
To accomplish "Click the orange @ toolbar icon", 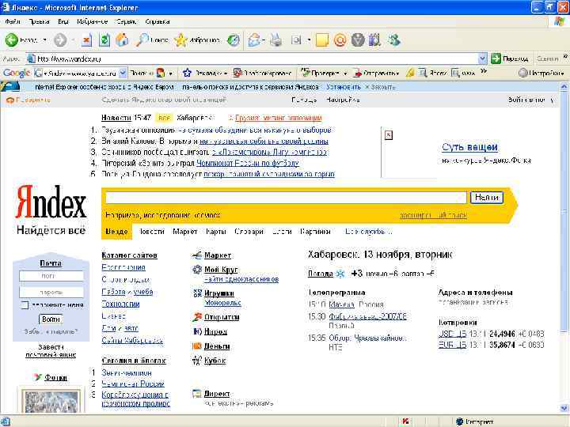I will [340, 40].
